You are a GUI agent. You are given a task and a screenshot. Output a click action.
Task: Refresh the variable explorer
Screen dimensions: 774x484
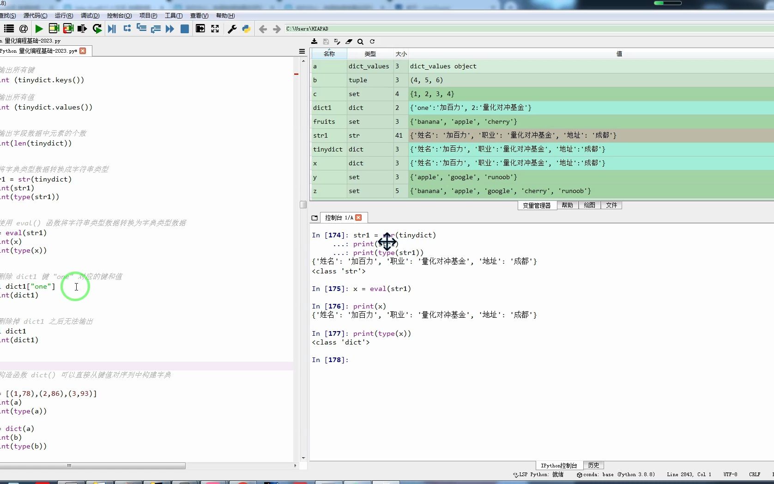(x=372, y=42)
